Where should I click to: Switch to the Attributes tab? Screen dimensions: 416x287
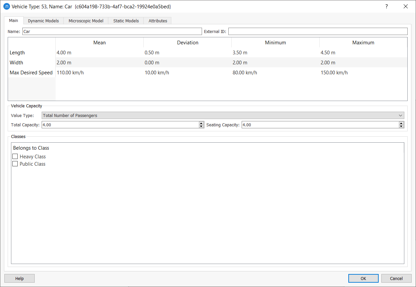tap(157, 21)
